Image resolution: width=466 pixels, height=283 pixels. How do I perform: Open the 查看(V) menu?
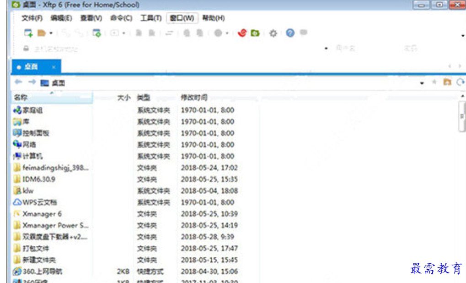click(x=91, y=18)
